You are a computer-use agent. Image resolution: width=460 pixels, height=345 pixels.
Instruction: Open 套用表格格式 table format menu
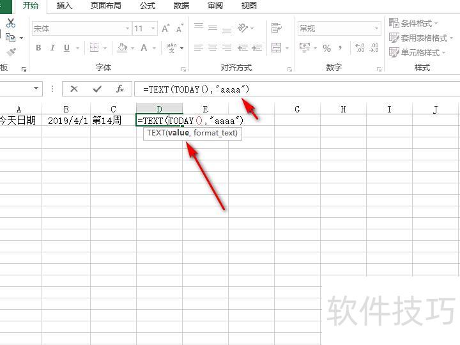[421, 38]
